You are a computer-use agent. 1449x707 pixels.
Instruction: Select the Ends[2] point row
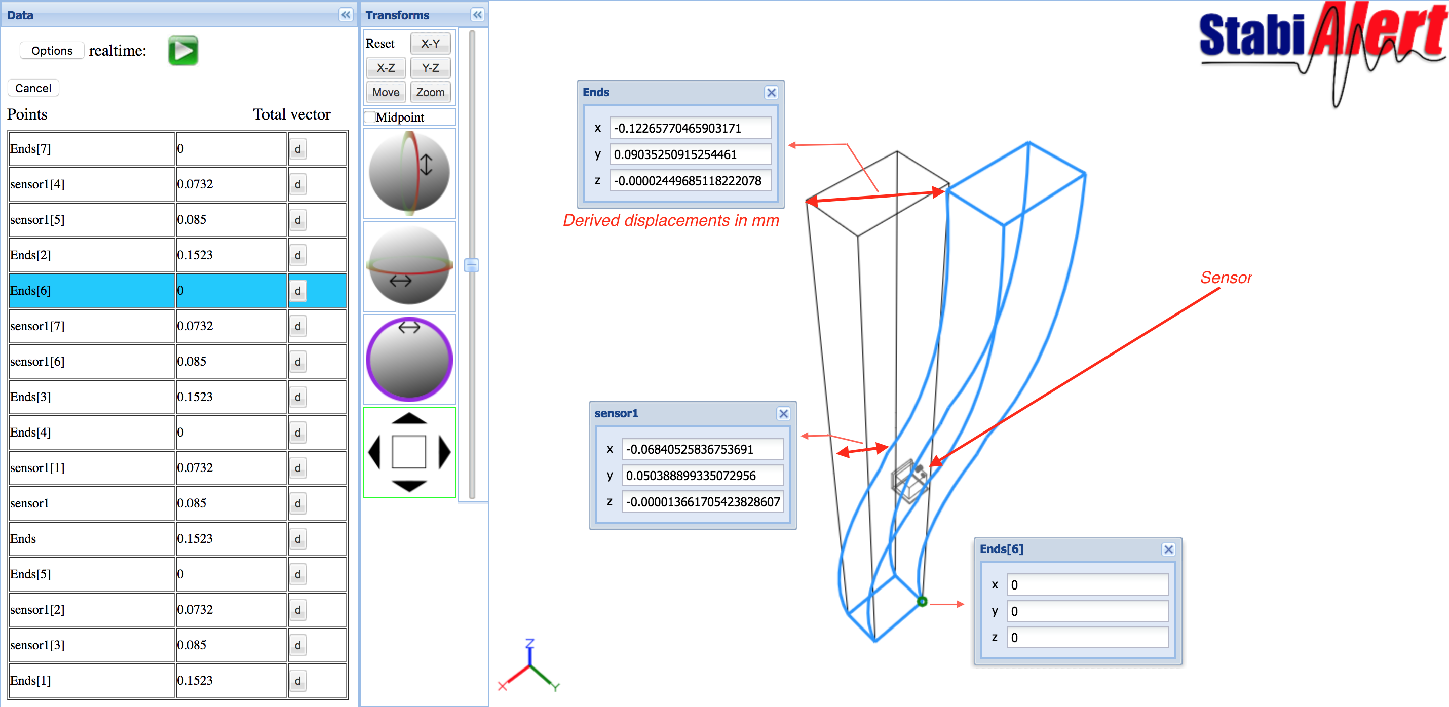(178, 255)
